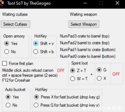The image size is (125, 112).
Task: Click the Select Cutlass button
Action: (x=15, y=24)
